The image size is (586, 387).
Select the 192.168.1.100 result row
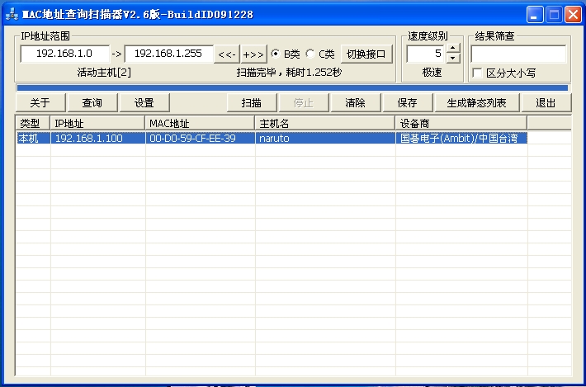tap(88, 139)
